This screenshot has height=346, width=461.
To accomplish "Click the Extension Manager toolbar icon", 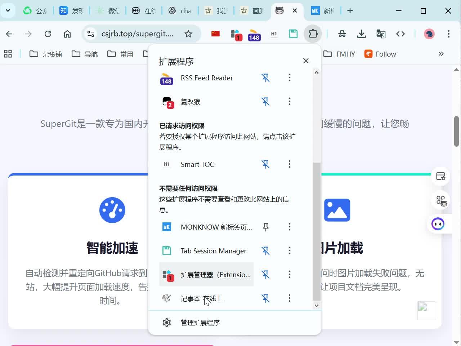I will pos(236,35).
